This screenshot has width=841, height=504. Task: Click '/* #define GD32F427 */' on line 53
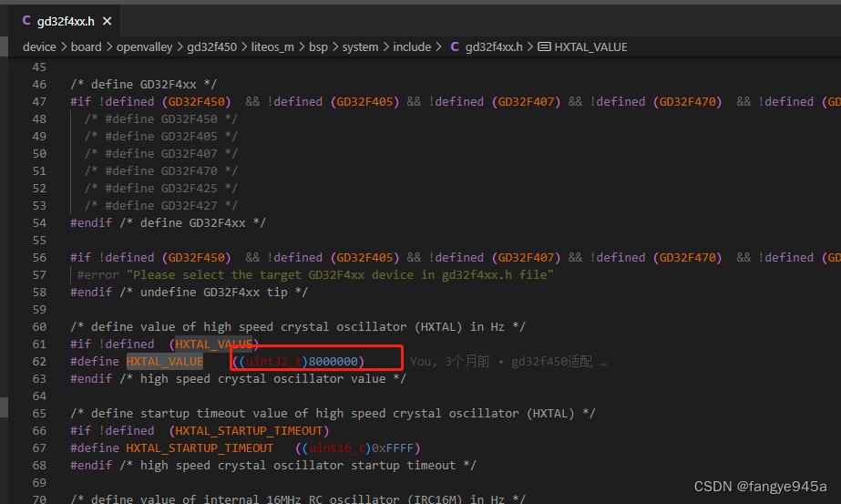pyautogui.click(x=160, y=206)
